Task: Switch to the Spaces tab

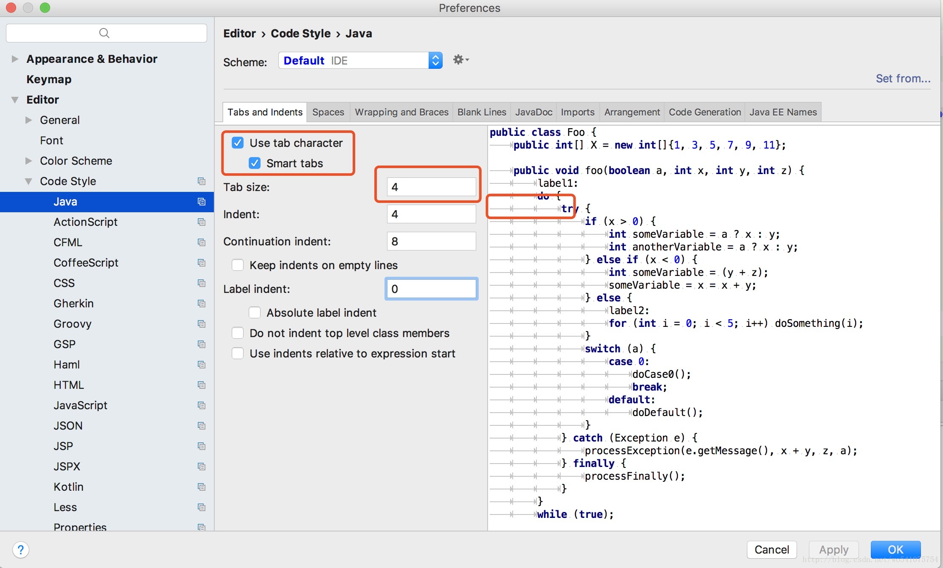Action: (x=328, y=112)
